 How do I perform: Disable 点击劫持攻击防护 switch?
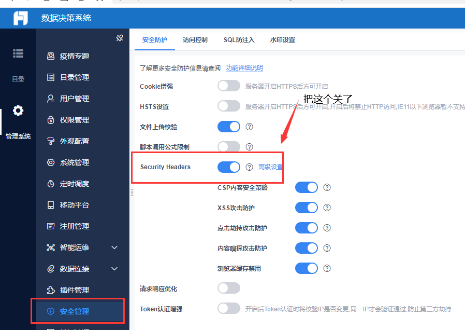[x=307, y=228]
